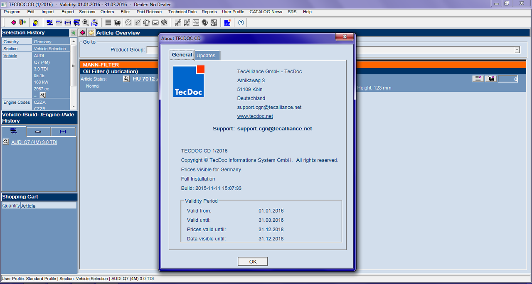This screenshot has width=532, height=284.
Task: Click the blue NEW toolbar icon
Action: click(x=227, y=22)
